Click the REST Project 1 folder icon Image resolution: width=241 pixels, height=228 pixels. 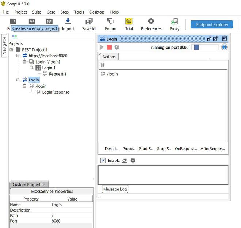point(18,50)
